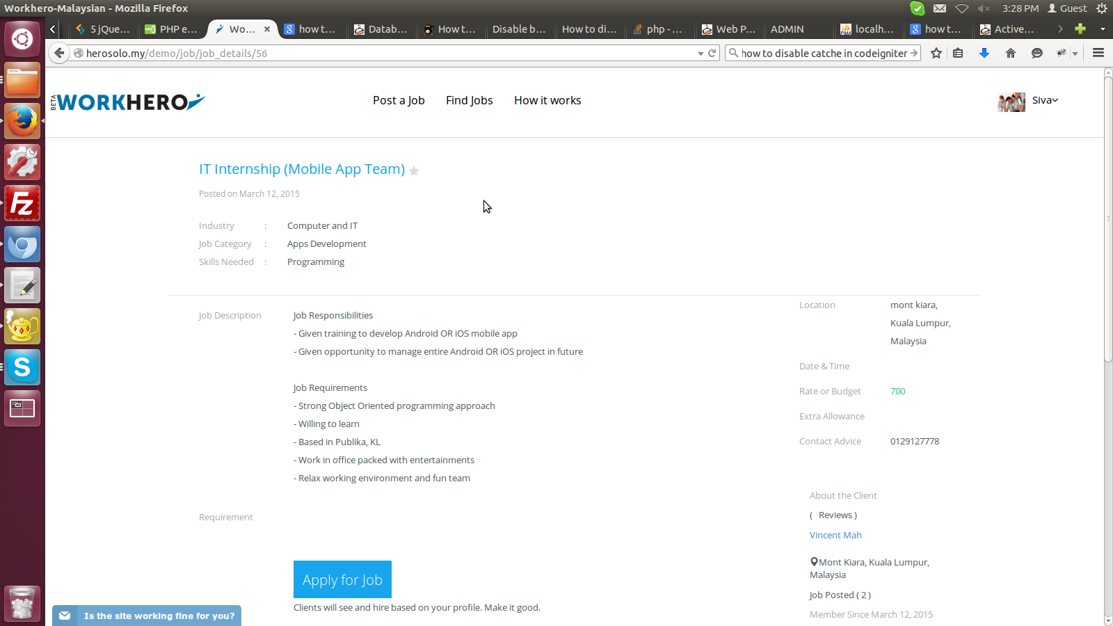Screen dimensions: 1113x626
Task: Open the Siva user account dropdown
Action: click(x=1044, y=100)
